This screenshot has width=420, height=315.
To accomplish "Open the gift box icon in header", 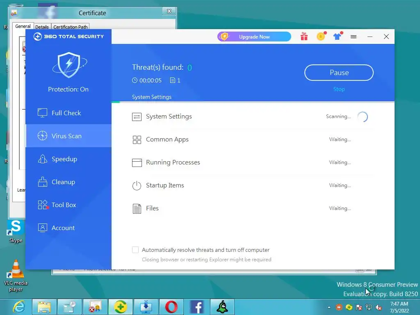I will (x=304, y=37).
